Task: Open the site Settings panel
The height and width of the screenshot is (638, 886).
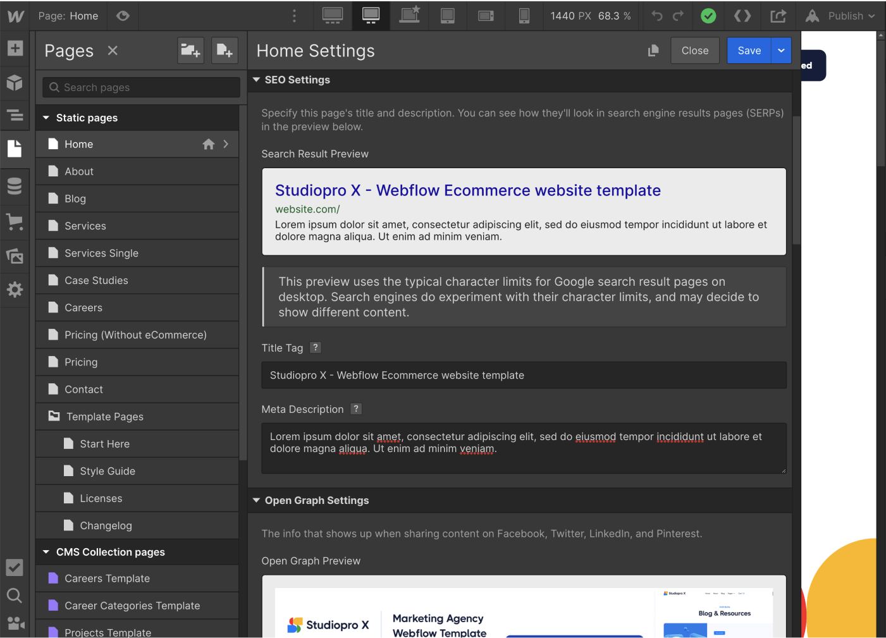Action: click(14, 290)
